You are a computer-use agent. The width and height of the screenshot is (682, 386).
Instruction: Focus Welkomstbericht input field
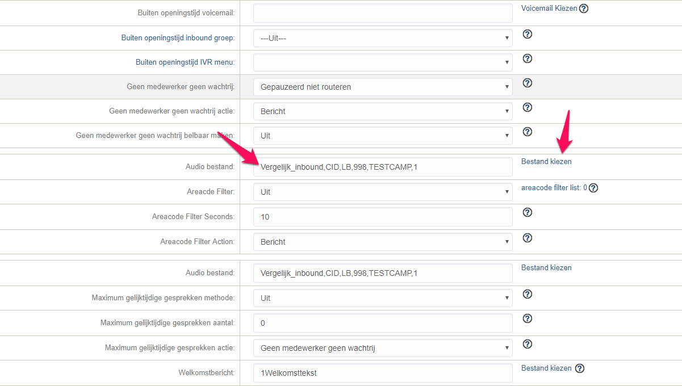[383, 373]
